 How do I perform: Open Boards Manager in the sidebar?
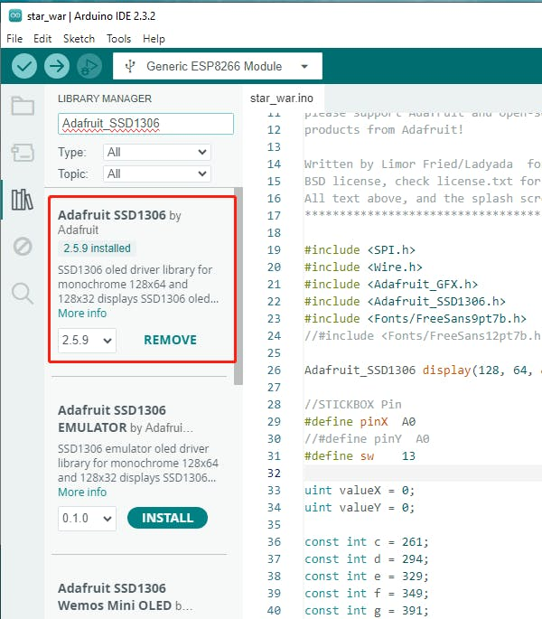tap(22, 152)
